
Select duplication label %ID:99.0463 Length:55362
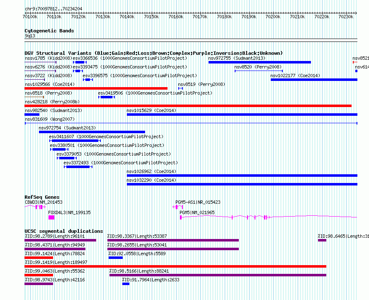tap(55, 271)
